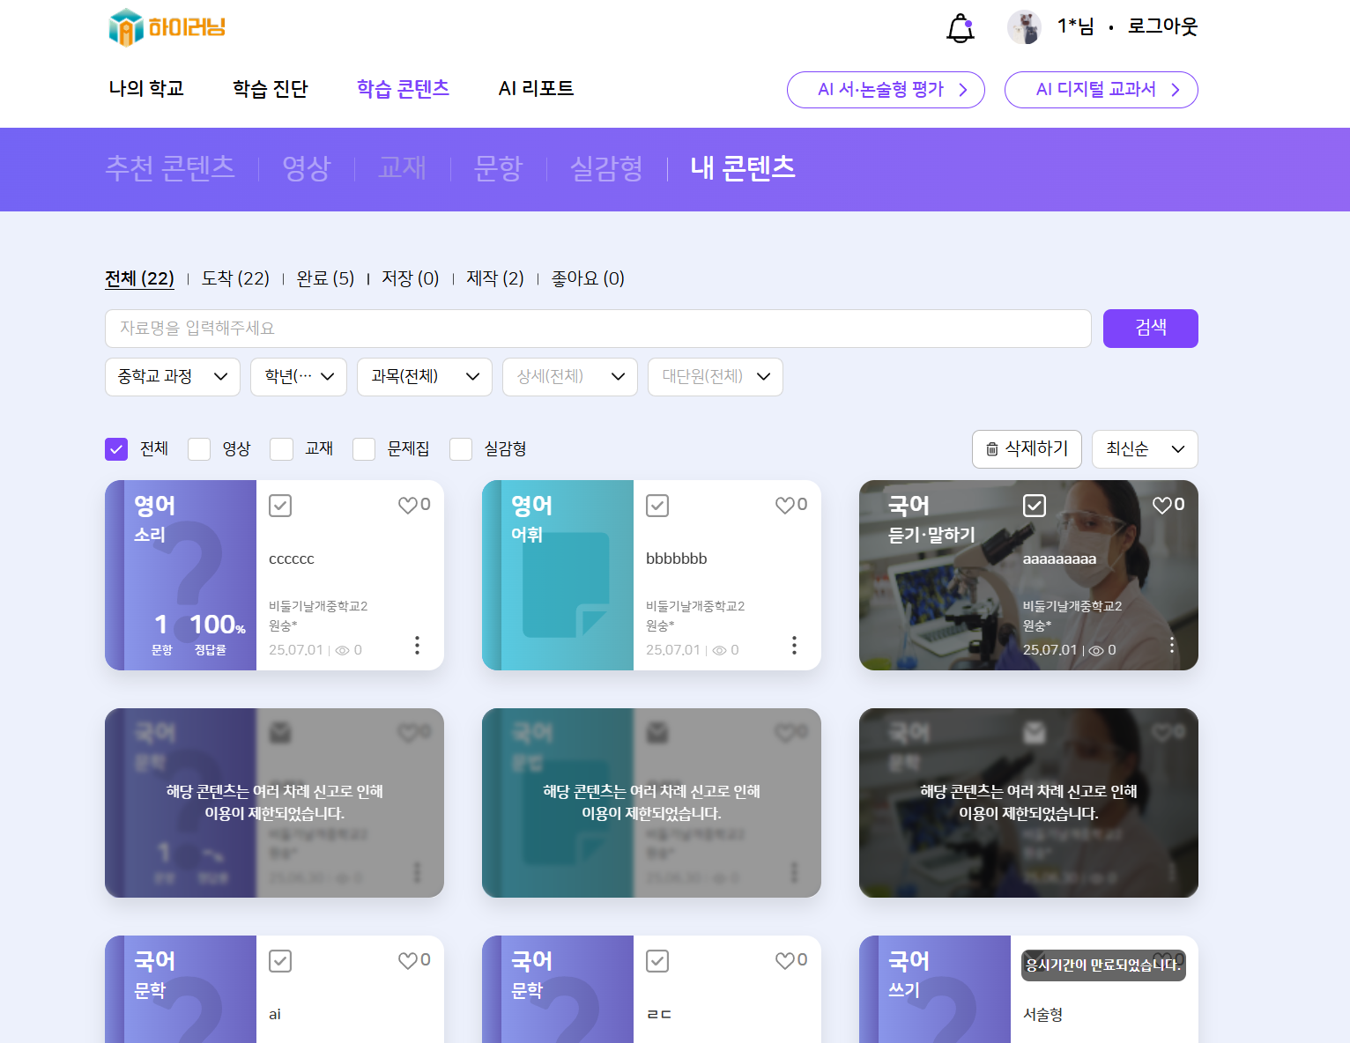
Task: Open the user profile avatar
Action: [x=1024, y=27]
